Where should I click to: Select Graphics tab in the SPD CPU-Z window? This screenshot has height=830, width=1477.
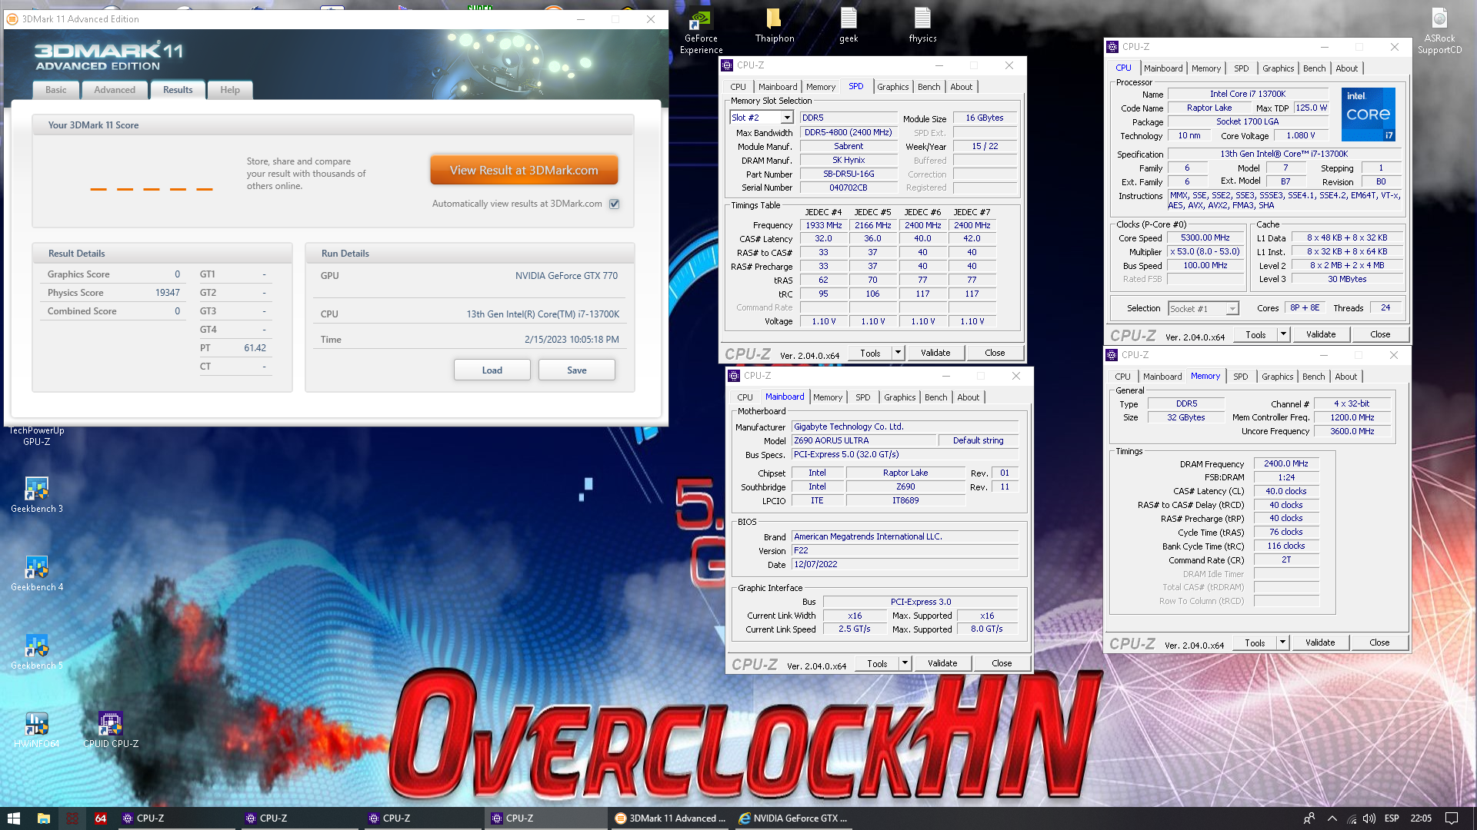(892, 87)
